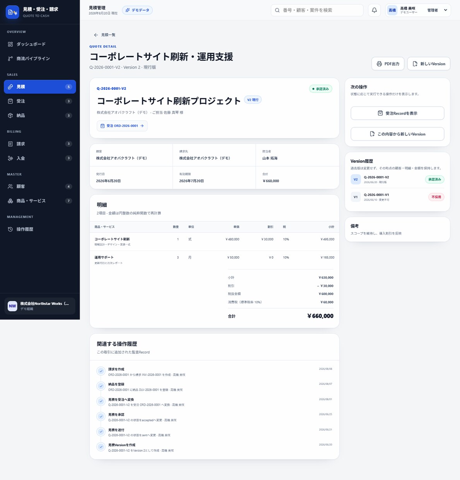Screen dimensions: 460x480
Task: Click the 入金 icon in sidebar
Action: pos(10,158)
